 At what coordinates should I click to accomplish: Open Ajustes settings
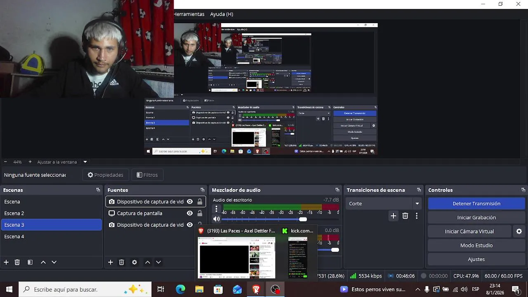pyautogui.click(x=476, y=259)
